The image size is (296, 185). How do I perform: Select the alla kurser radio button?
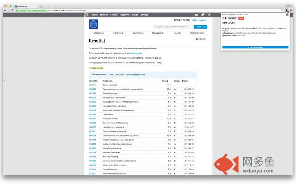[136, 74]
